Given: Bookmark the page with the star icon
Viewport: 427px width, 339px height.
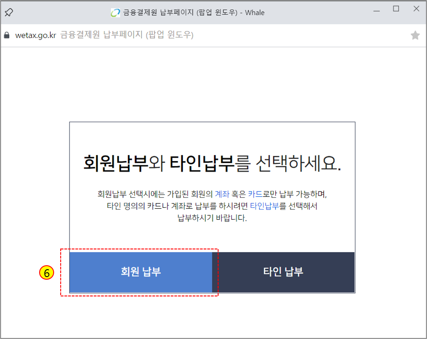Looking at the screenshot, I should point(415,35).
